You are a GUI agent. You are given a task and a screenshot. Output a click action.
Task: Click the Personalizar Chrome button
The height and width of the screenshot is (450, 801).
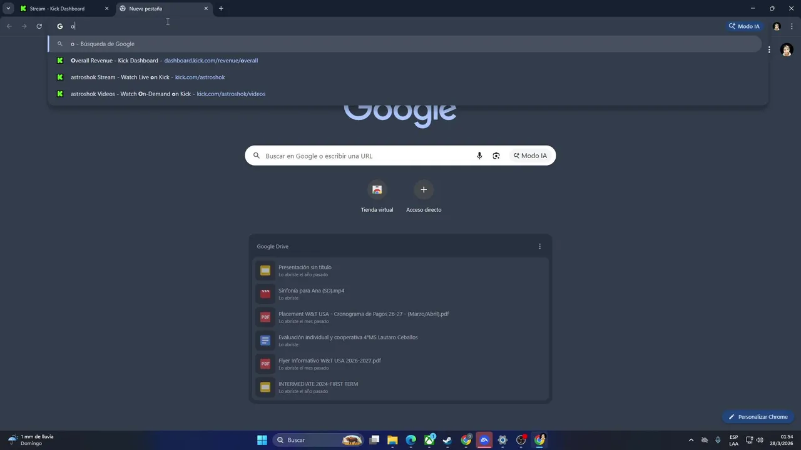758,417
